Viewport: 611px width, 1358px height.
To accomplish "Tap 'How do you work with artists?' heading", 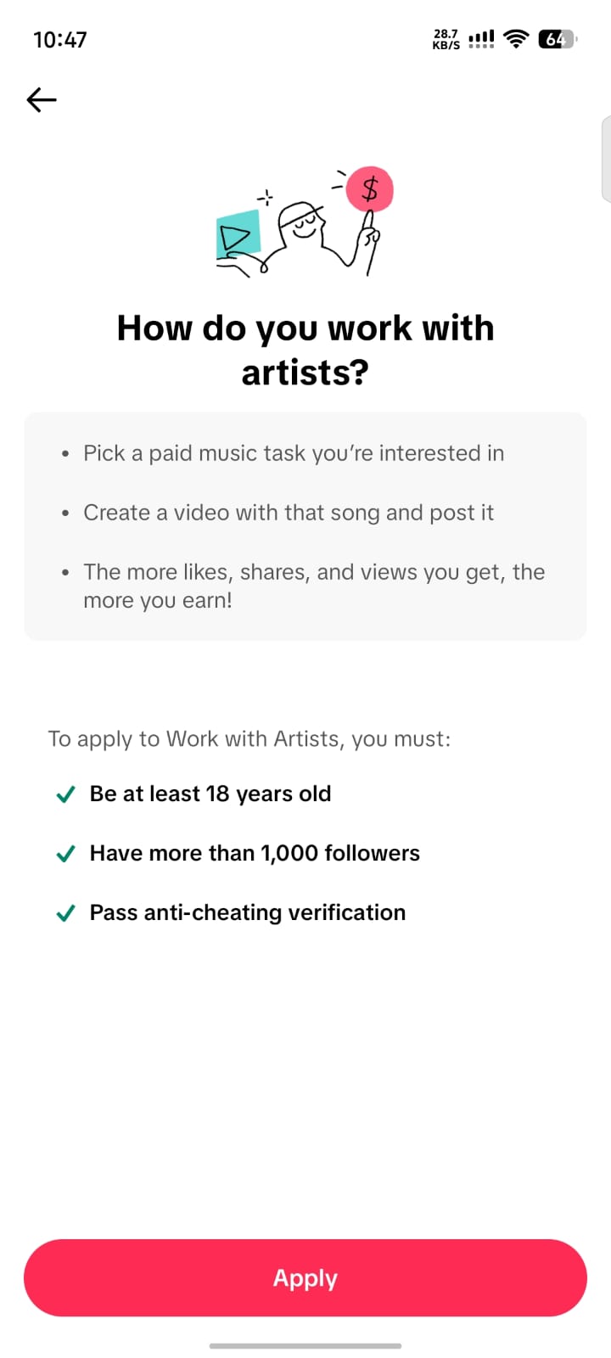I will [305, 350].
